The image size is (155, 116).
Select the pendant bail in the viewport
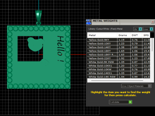(38, 17)
